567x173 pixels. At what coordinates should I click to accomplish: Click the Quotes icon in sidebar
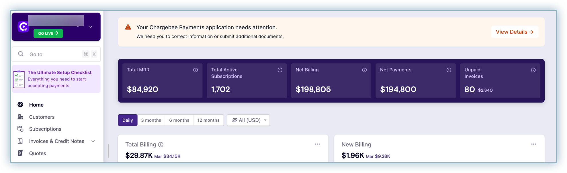(20, 153)
